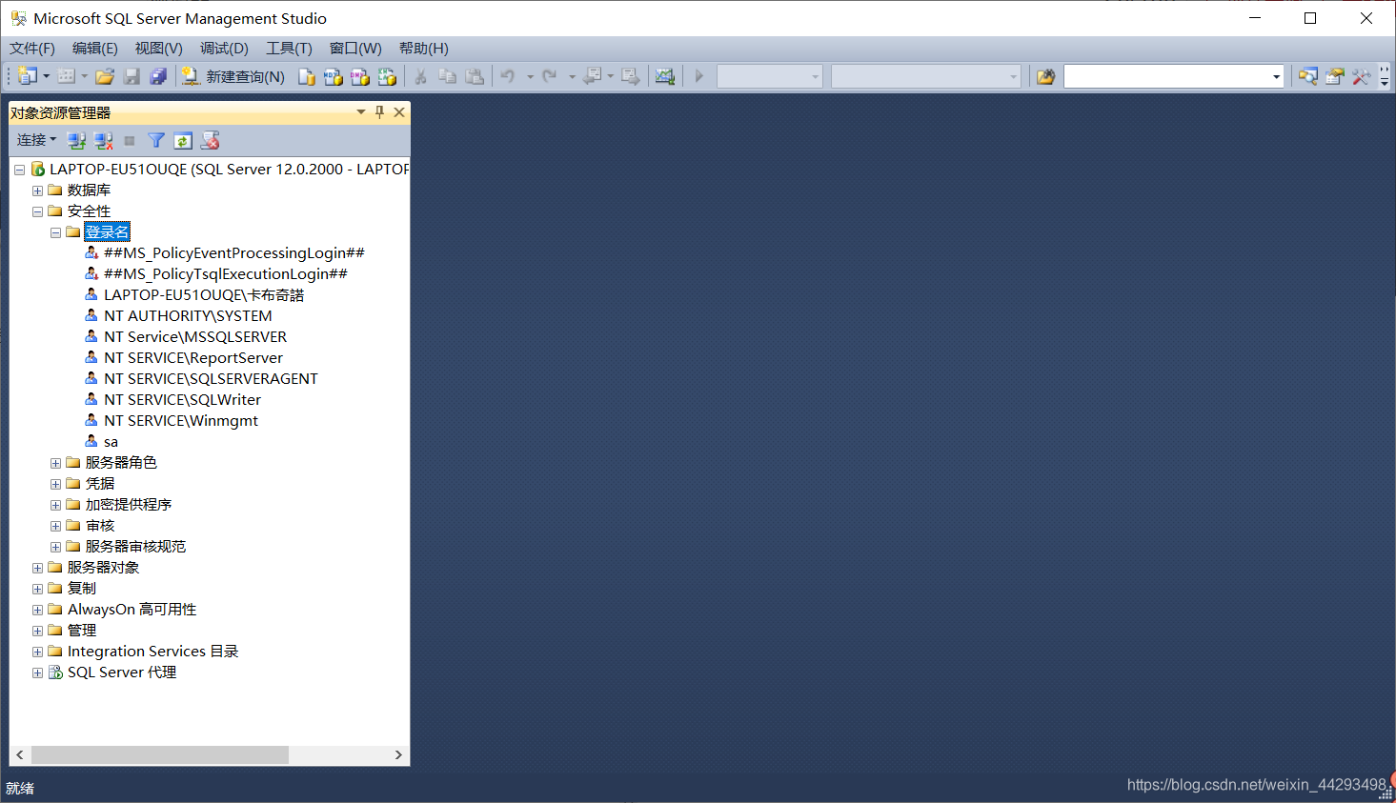Collapse the 登录名 folder node
This screenshot has height=803, width=1396.
click(55, 232)
